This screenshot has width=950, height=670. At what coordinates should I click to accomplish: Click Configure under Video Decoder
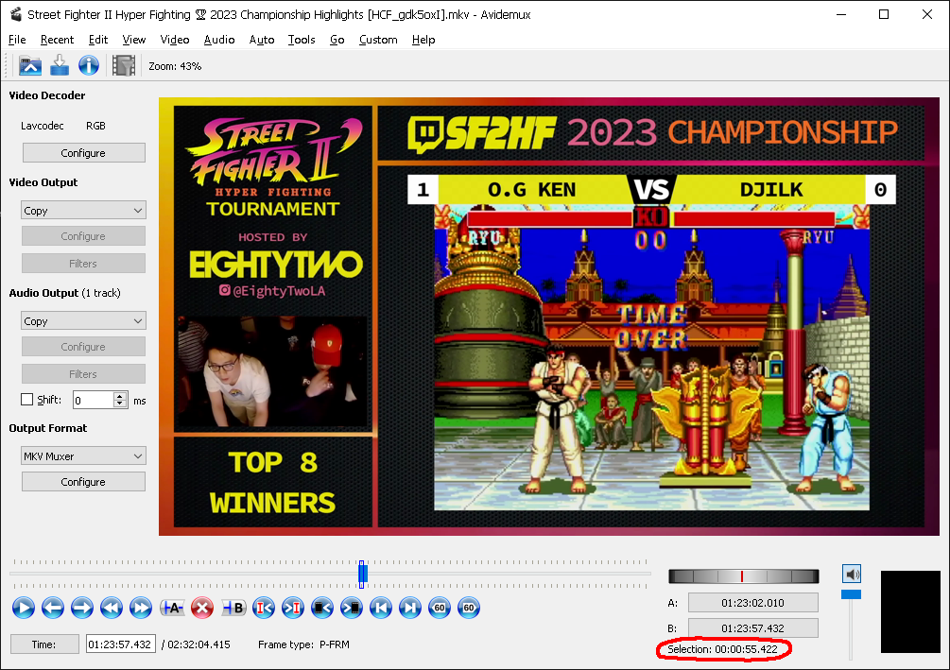[83, 153]
